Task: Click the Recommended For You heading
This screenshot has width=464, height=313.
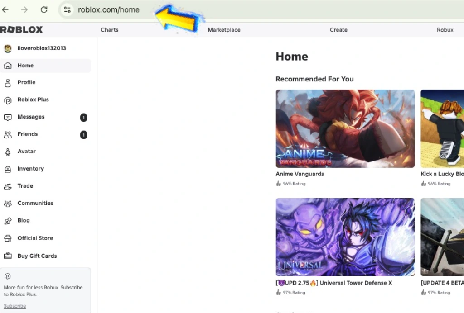Action: click(314, 79)
